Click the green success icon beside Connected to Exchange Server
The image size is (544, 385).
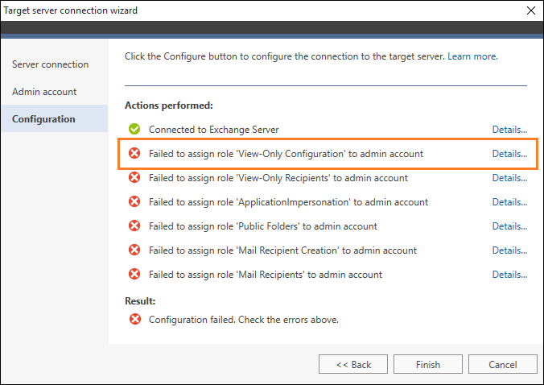(134, 129)
